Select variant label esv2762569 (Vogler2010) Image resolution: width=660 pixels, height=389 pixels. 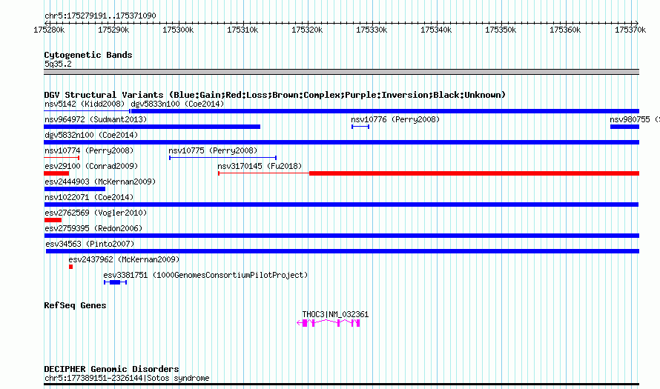click(x=96, y=213)
